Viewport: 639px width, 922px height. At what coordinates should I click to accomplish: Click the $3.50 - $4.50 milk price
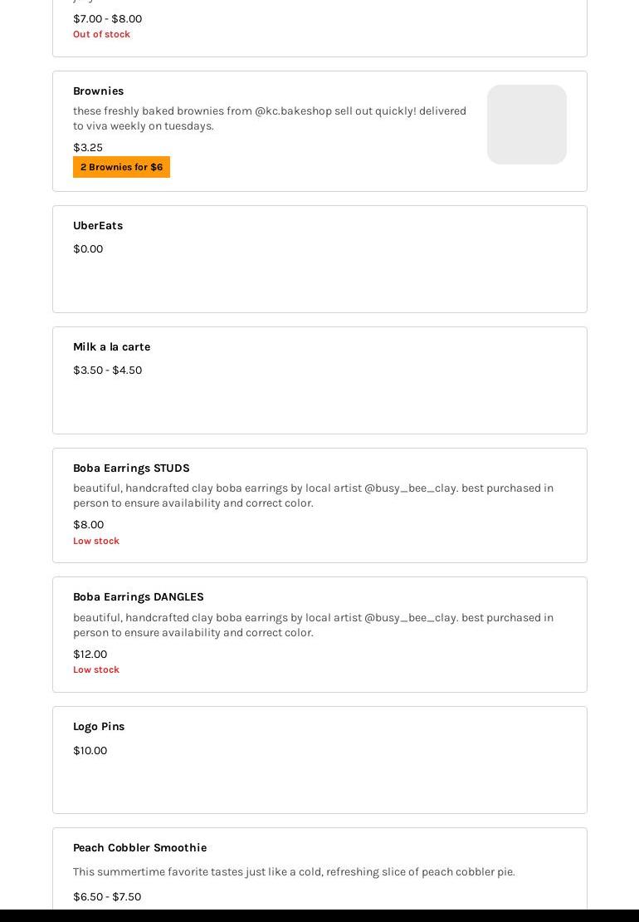point(107,370)
